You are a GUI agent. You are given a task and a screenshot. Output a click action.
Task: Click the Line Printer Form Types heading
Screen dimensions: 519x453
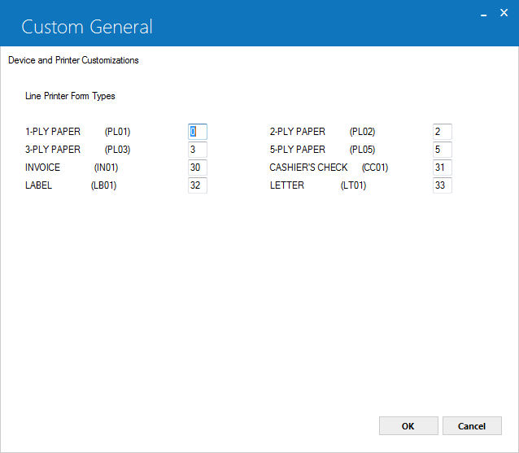coord(70,96)
